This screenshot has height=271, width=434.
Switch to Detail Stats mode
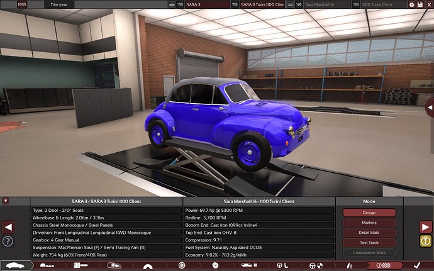369,233
